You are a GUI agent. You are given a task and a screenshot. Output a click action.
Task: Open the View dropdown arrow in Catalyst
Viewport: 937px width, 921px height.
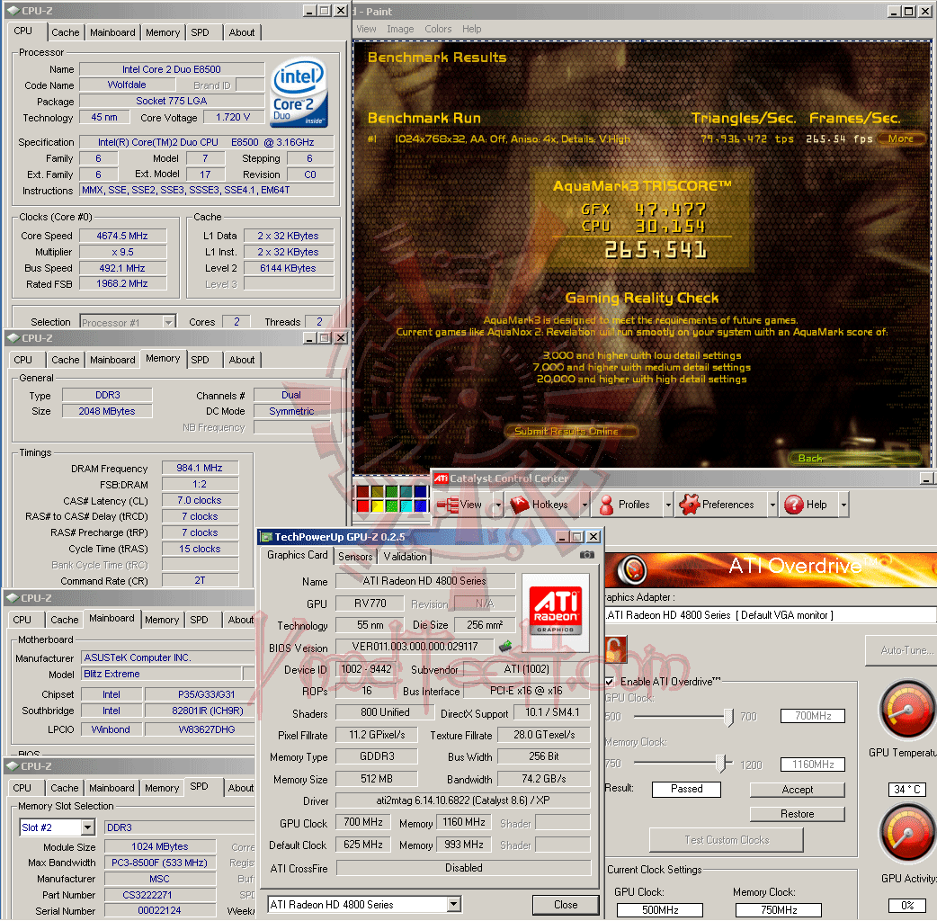tap(498, 505)
